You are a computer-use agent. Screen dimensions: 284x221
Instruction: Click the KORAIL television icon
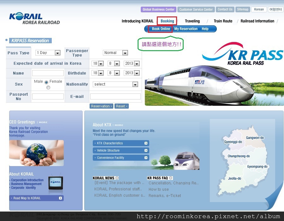click(56, 183)
